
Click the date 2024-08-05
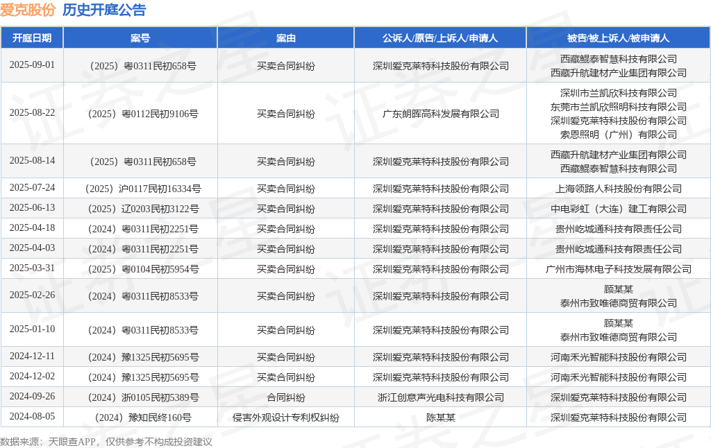32,417
